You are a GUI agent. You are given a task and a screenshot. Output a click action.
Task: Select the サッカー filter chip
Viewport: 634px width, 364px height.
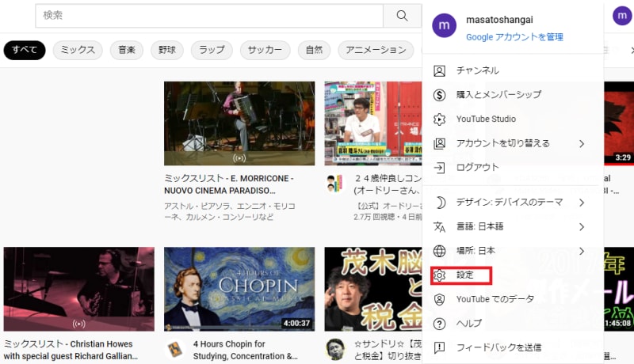click(264, 50)
